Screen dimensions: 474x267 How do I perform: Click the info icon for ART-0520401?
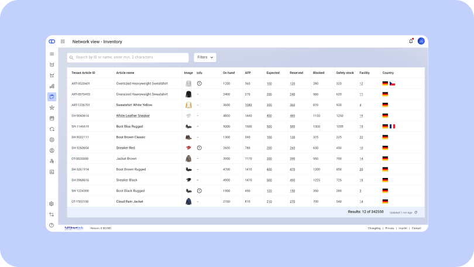[x=199, y=84]
